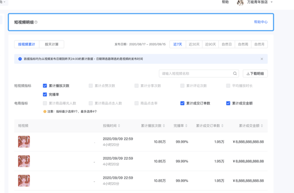Open the 帮助中心 link
Image resolution: width=294 pixels, height=193 pixels.
[x=261, y=22]
